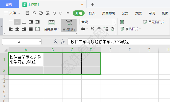Align text left horizontally
The width and height of the screenshot is (170, 102).
click(11, 29)
